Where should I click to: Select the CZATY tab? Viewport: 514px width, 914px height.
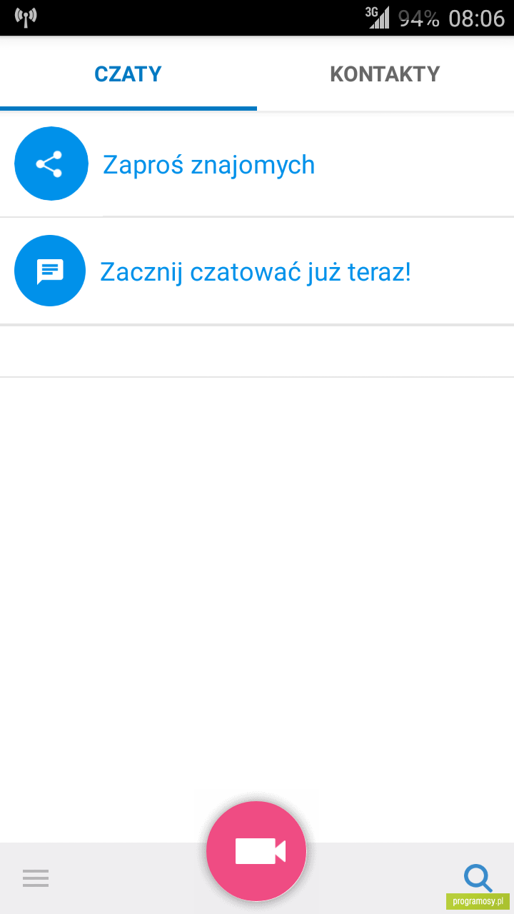point(128,74)
